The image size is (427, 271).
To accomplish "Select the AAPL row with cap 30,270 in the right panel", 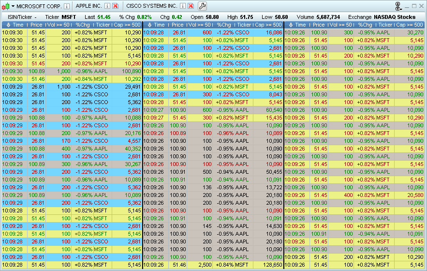I will [354, 32].
